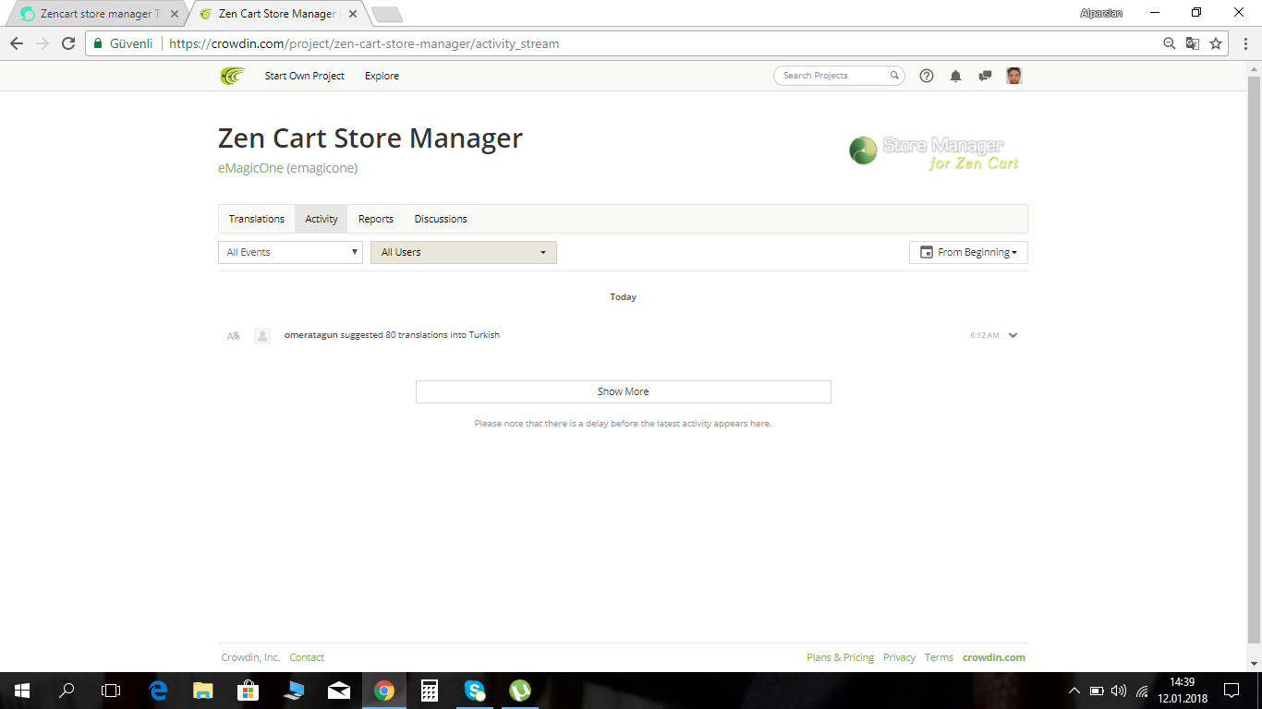
Task: Select the Activity tab
Action: coord(322,219)
